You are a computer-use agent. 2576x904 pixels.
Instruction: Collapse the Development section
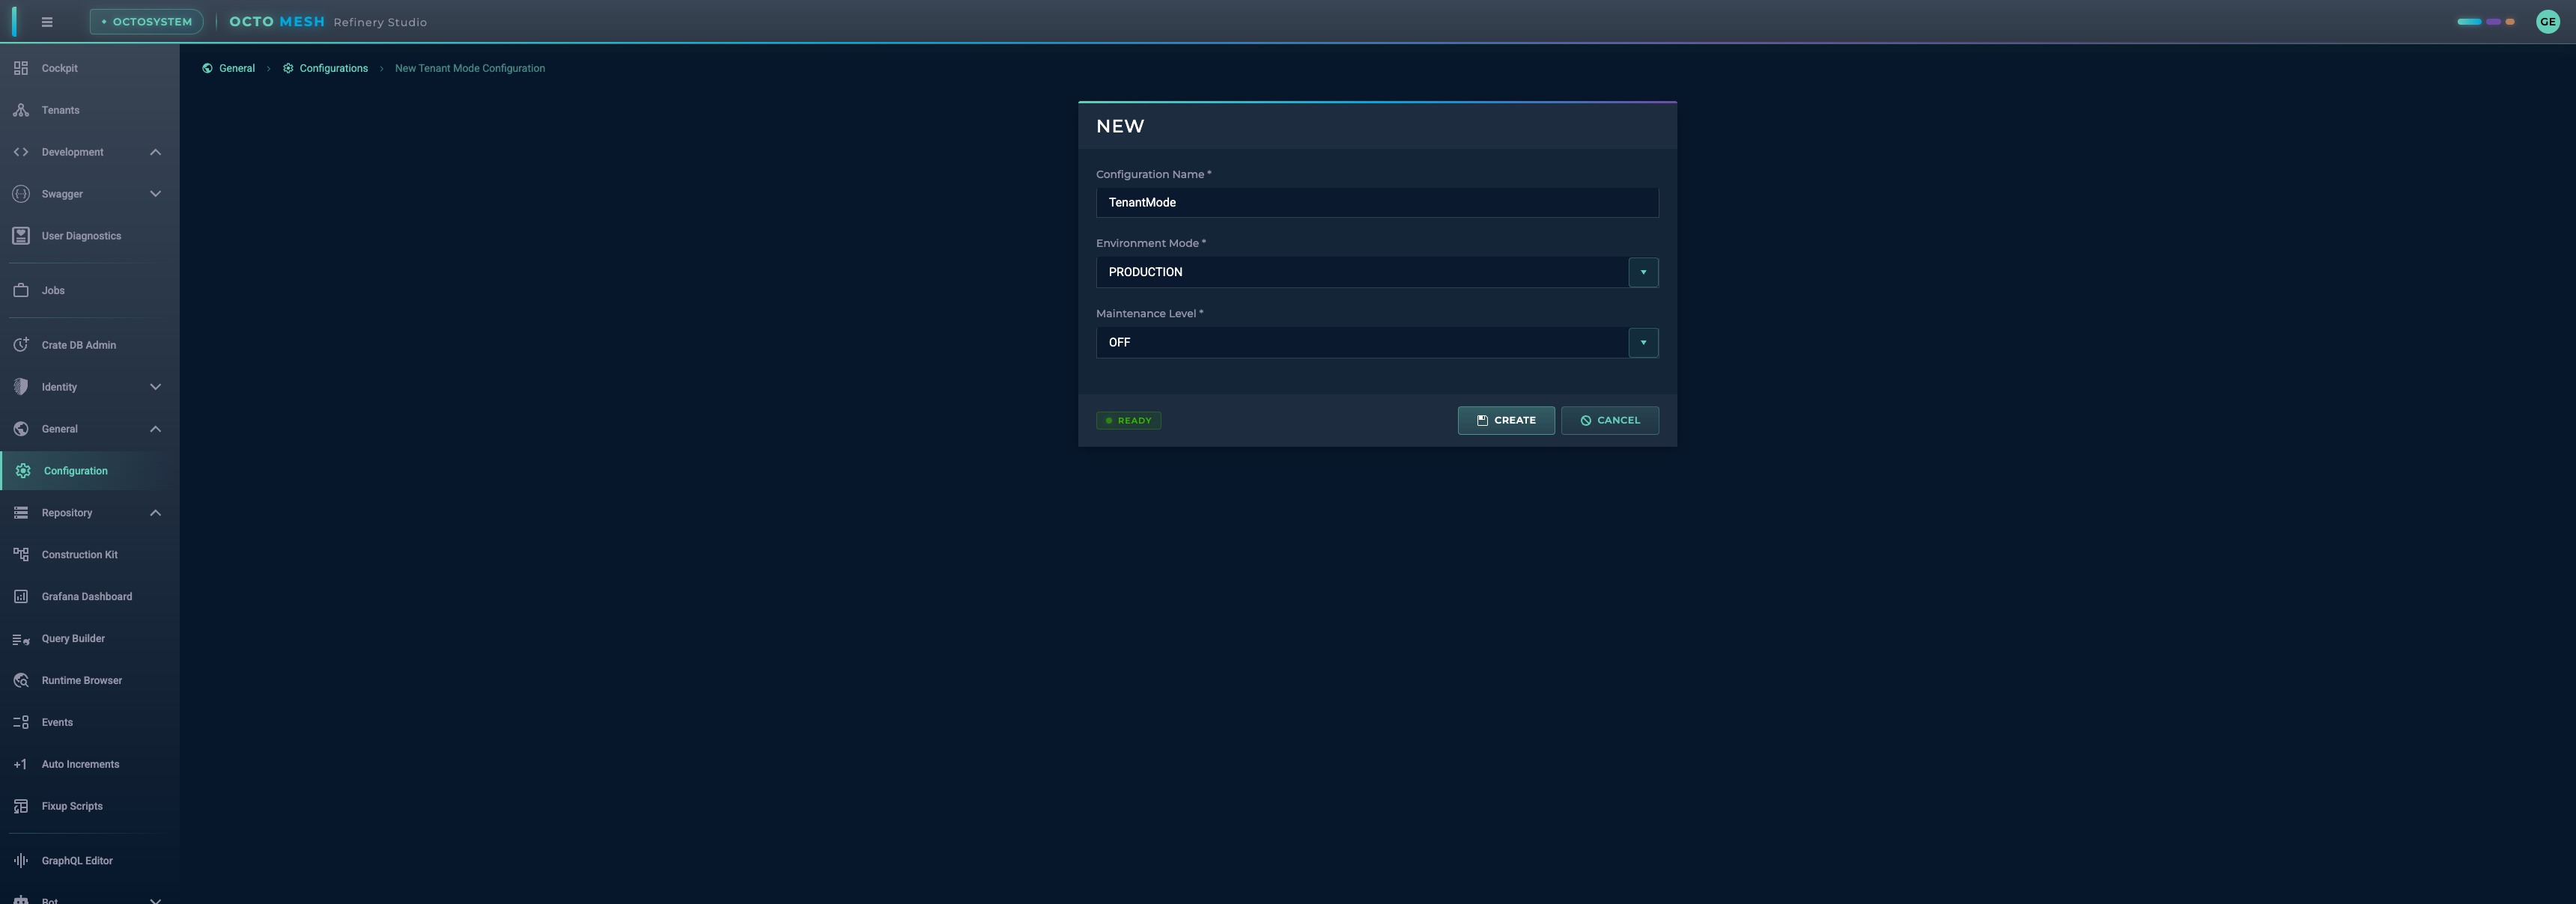pos(155,152)
